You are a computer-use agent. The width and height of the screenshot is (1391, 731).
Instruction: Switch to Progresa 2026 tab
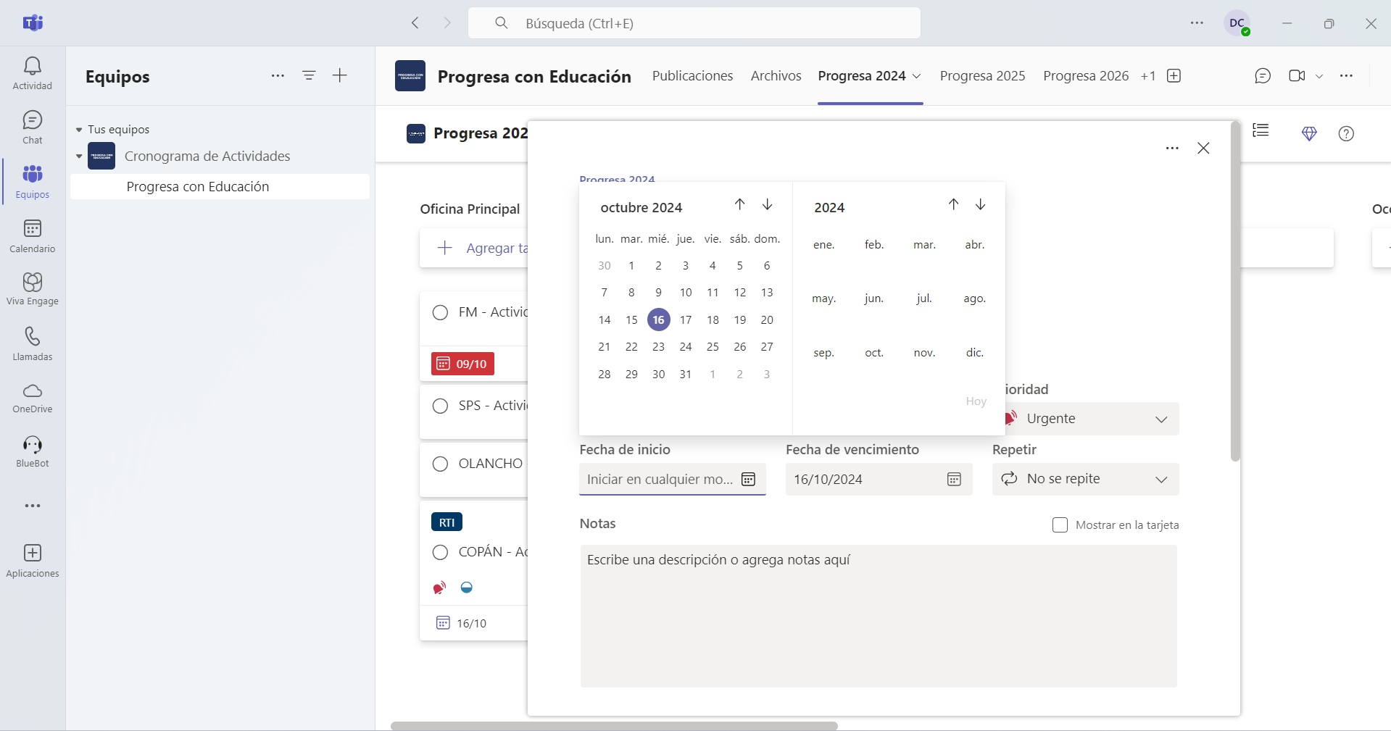tap(1086, 76)
